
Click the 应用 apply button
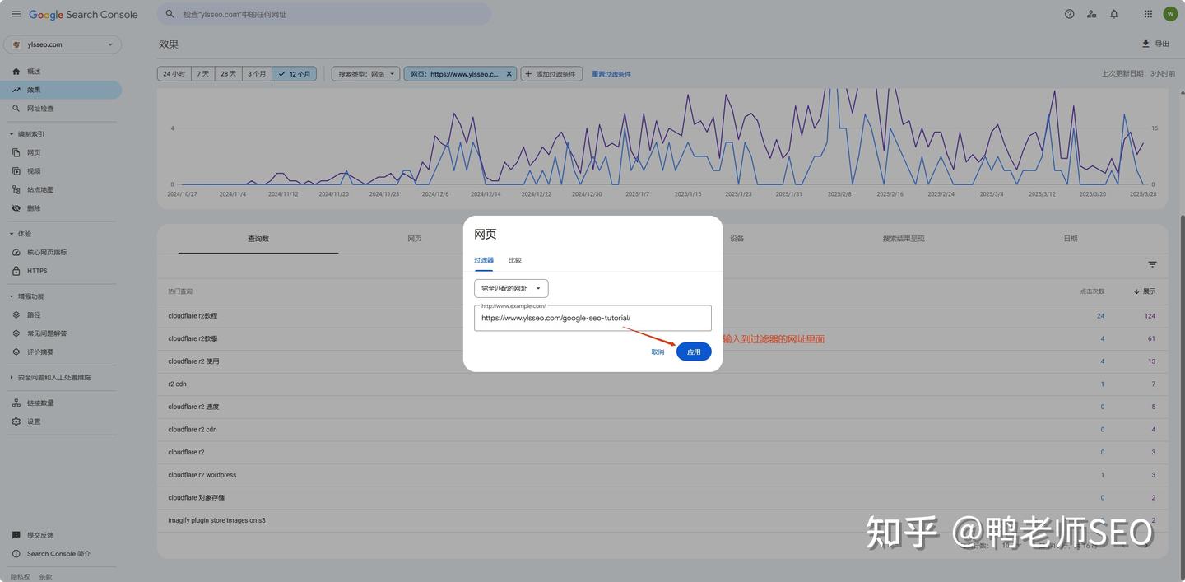[694, 352]
